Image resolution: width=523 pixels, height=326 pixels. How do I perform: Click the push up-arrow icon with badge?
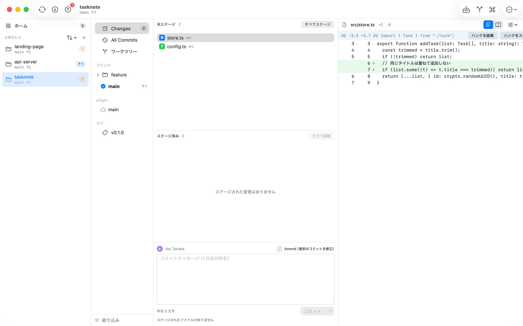pyautogui.click(x=68, y=10)
